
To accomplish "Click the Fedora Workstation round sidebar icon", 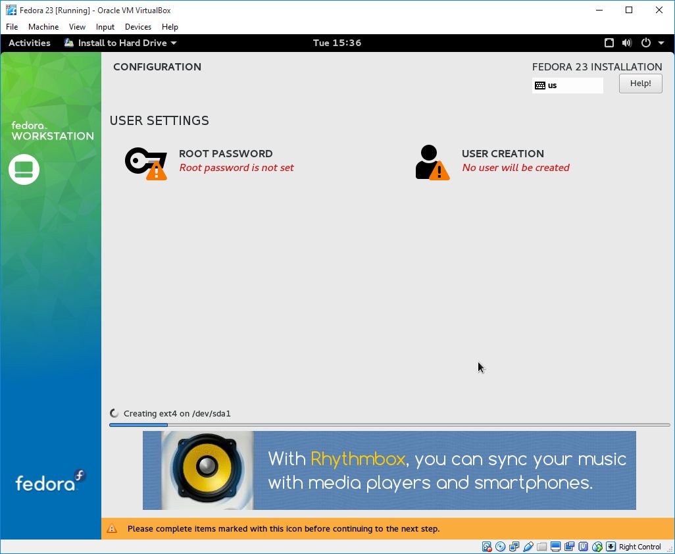I will point(24,169).
